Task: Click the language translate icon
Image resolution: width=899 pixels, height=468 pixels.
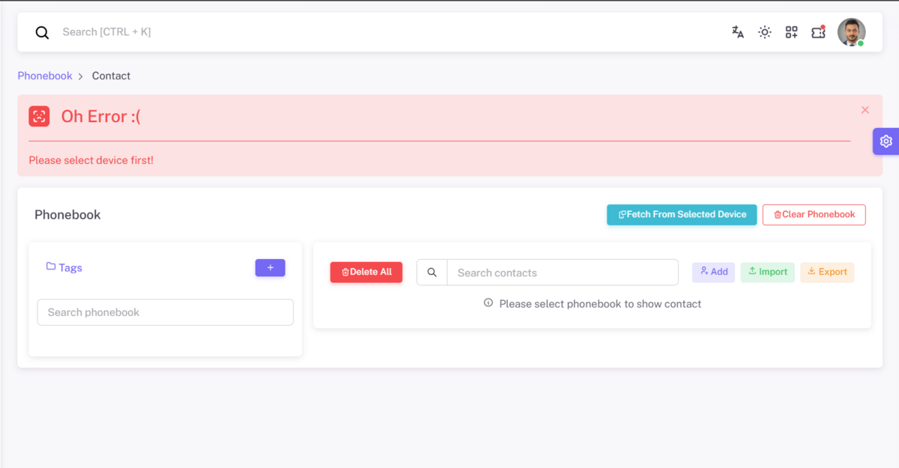Action: 738,32
